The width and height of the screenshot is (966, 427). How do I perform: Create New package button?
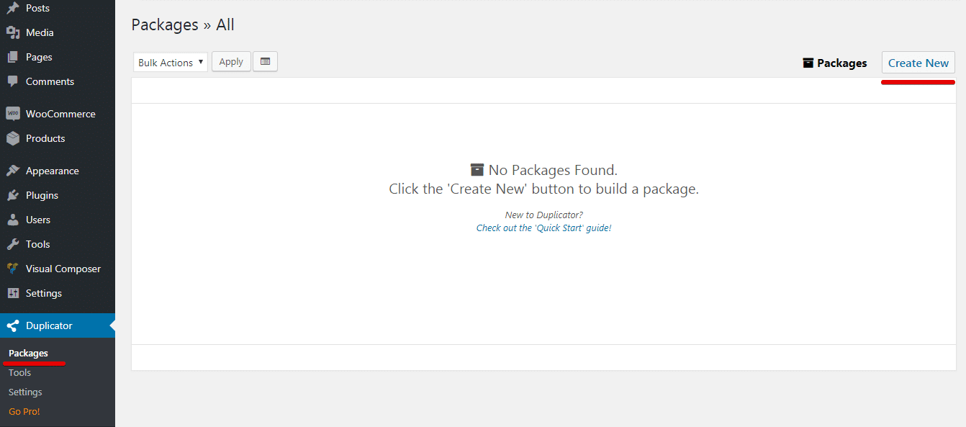918,63
